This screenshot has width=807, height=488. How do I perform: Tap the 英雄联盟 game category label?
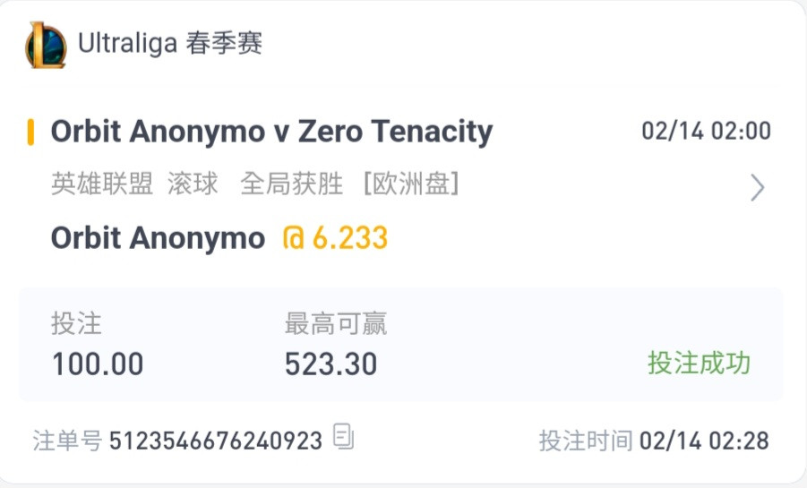click(x=102, y=184)
